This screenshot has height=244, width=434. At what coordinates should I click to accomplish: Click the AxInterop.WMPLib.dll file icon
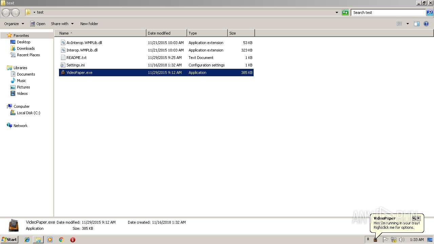tap(63, 43)
